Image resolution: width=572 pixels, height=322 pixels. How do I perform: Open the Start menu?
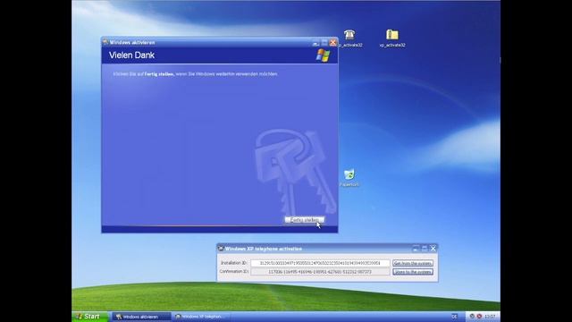90,317
